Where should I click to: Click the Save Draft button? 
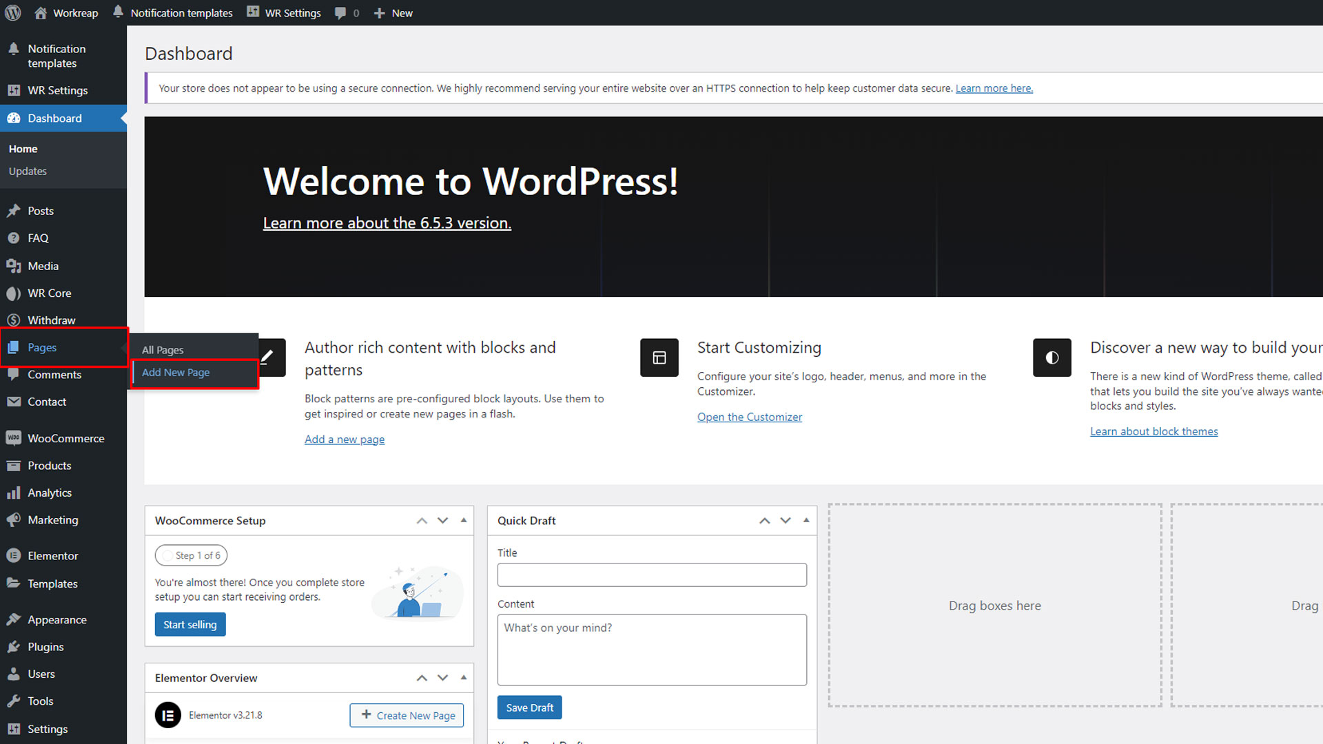click(x=529, y=707)
